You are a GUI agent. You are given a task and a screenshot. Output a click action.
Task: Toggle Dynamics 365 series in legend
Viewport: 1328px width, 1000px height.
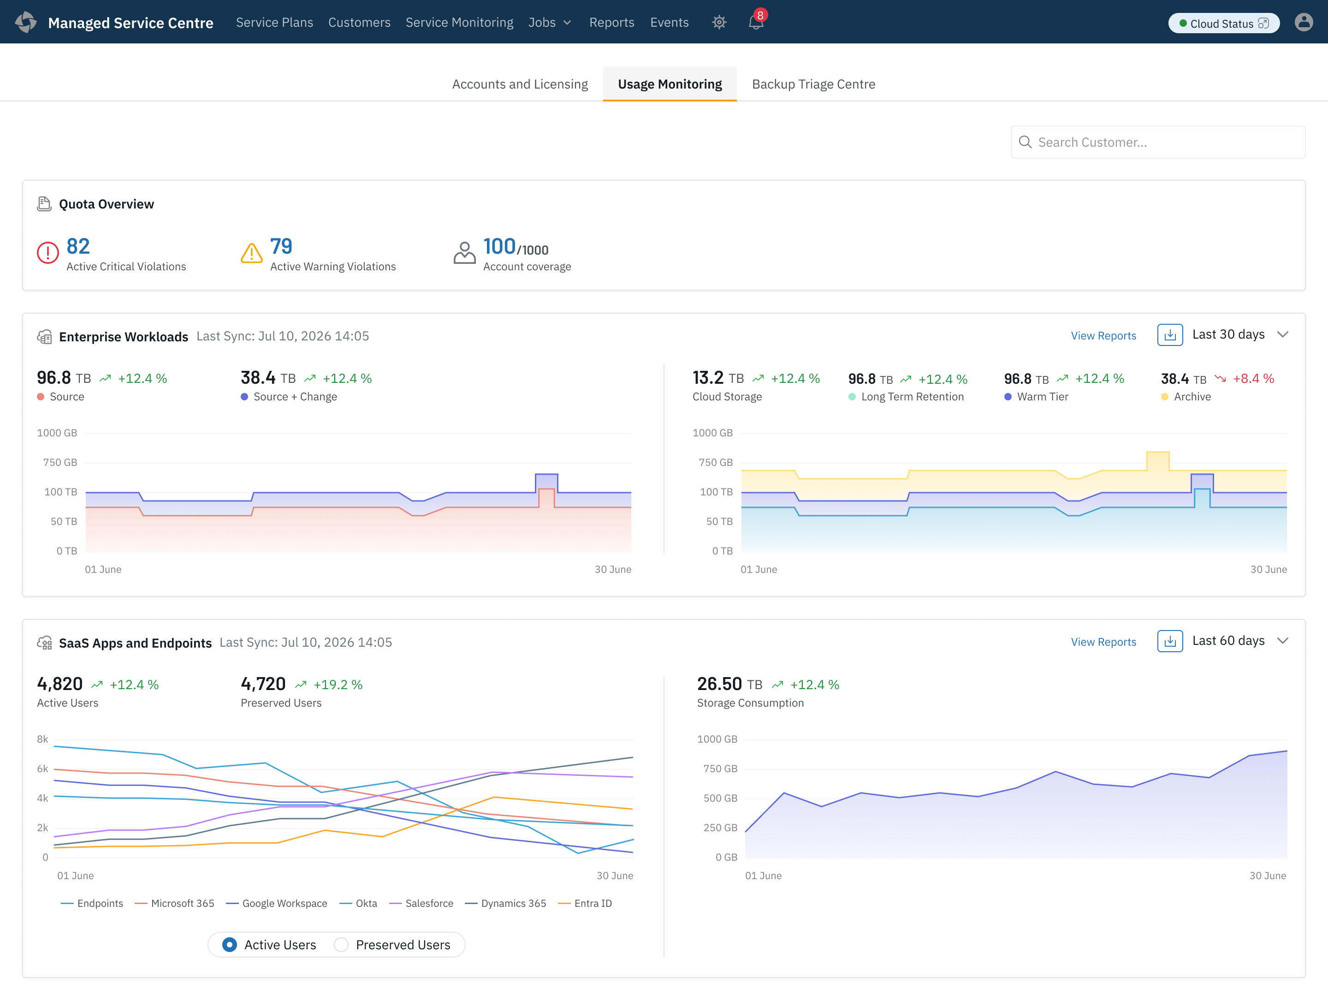[x=506, y=904]
